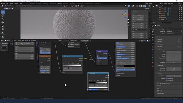Click the white color swatch in lower ColorRamp
The image size is (183, 103).
pyautogui.click(x=98, y=87)
